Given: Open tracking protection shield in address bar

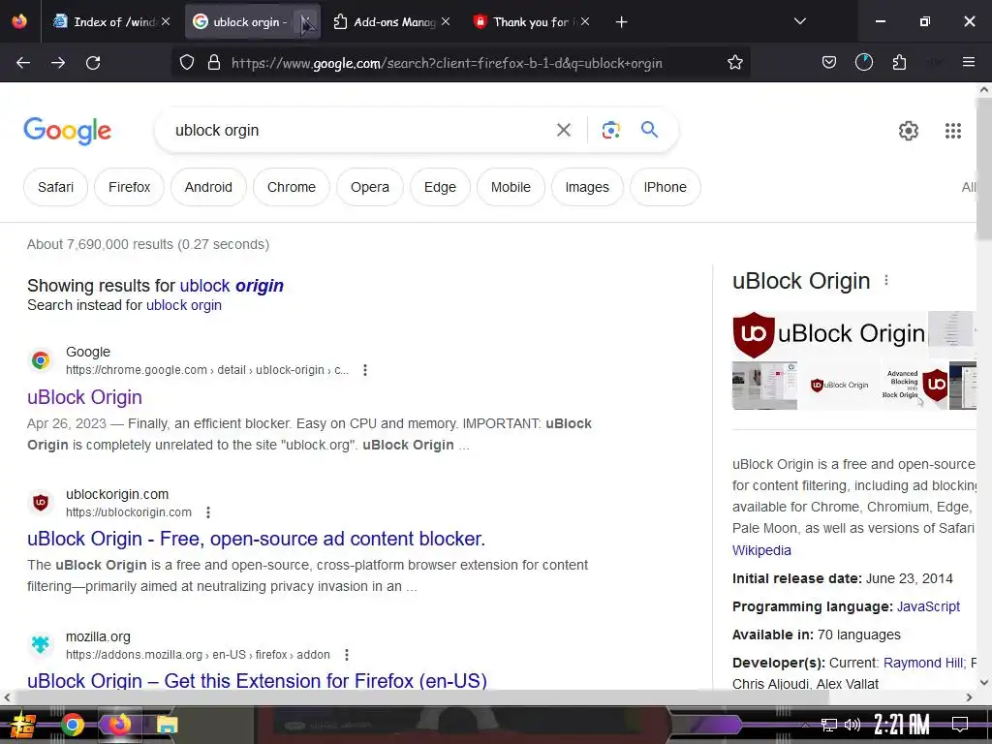Looking at the screenshot, I should tap(187, 63).
